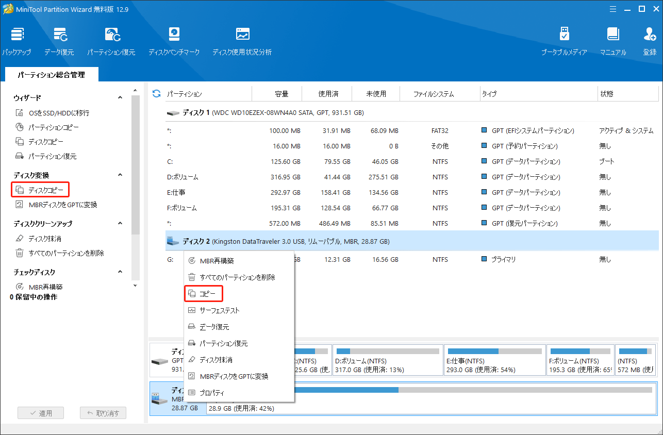Choose データ復元 in context menu

point(239,327)
